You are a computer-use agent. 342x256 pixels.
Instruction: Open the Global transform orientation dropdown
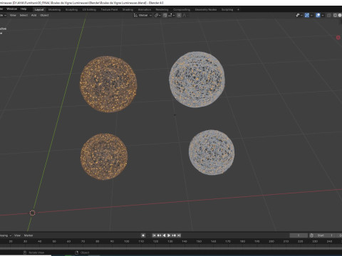[x=142, y=15]
